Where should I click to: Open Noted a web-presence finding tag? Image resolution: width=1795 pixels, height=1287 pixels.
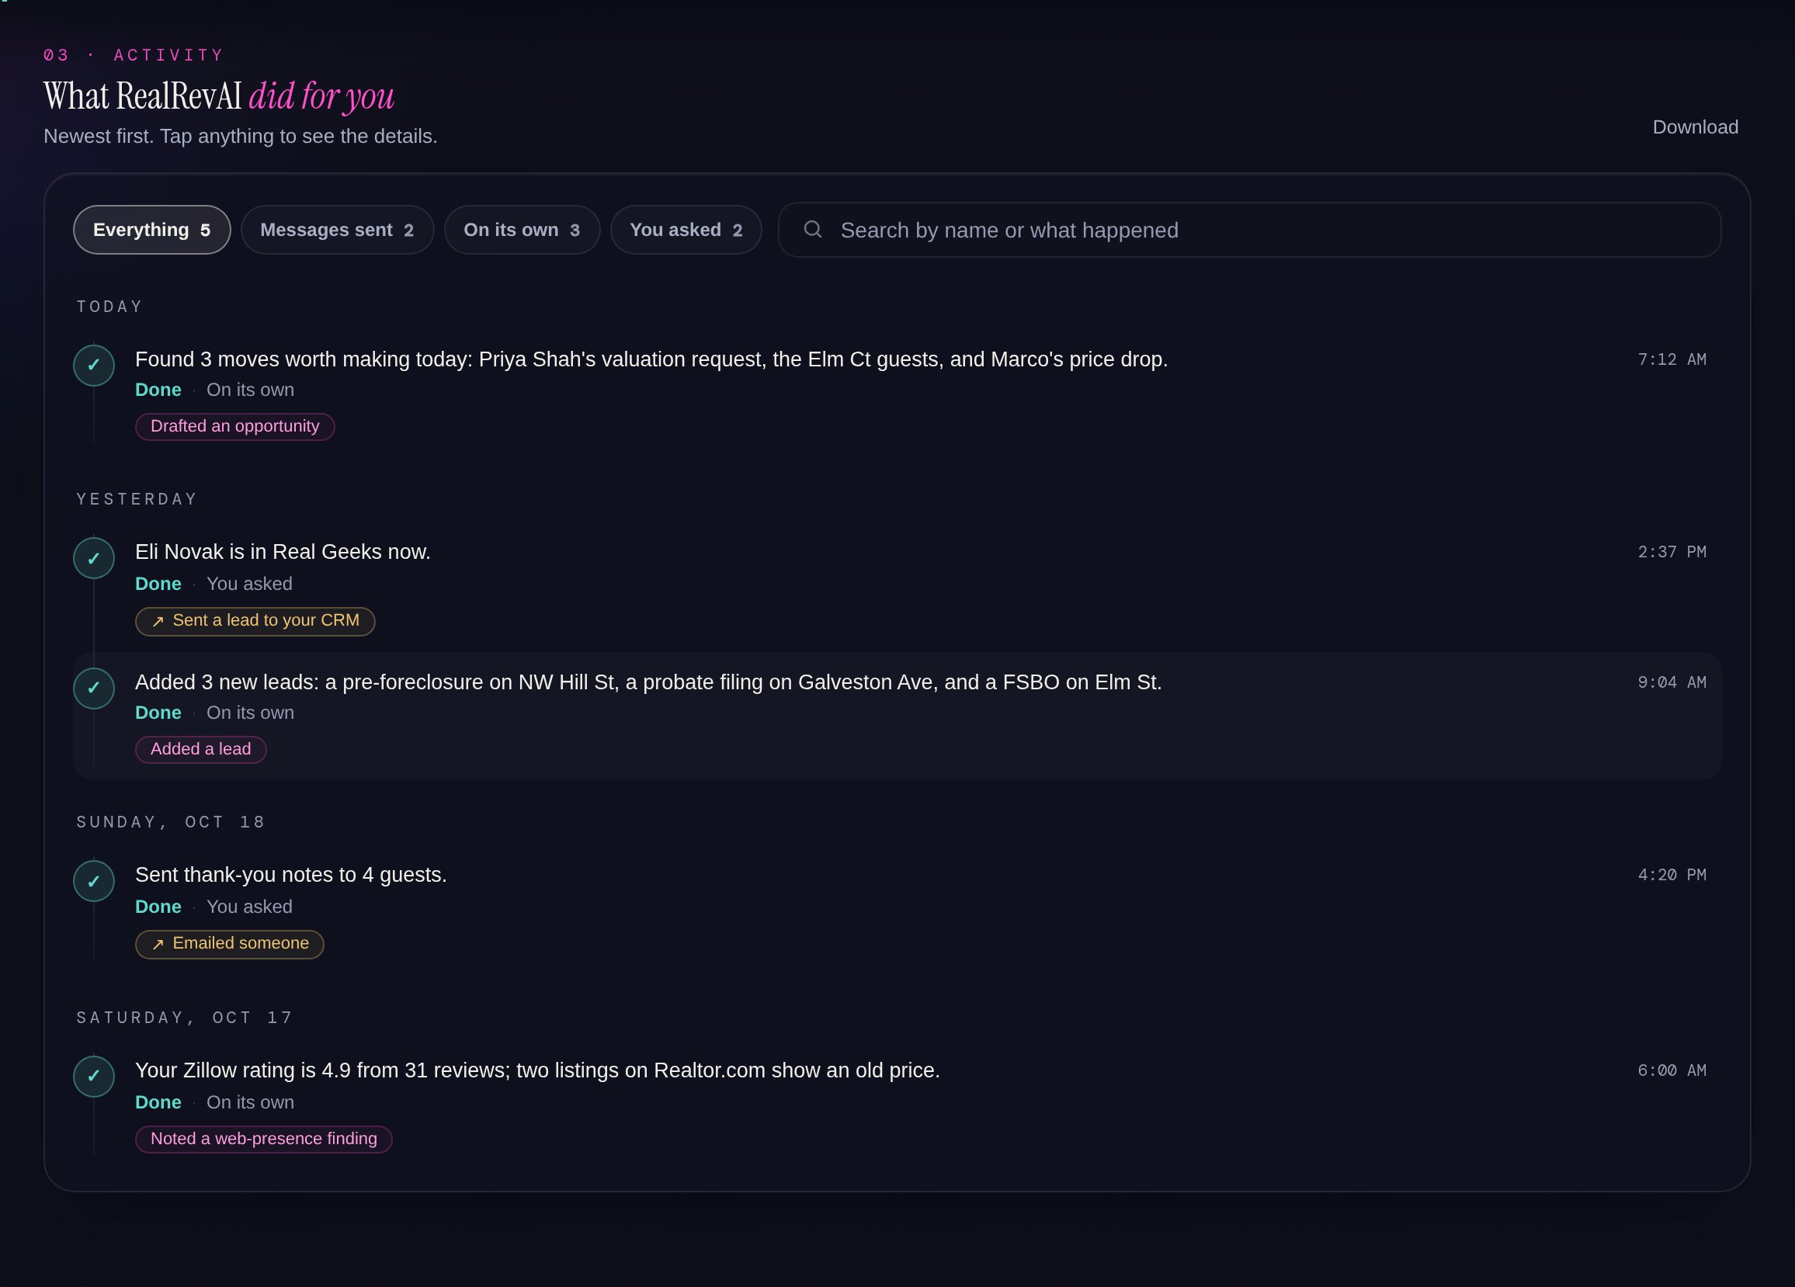[263, 1139]
